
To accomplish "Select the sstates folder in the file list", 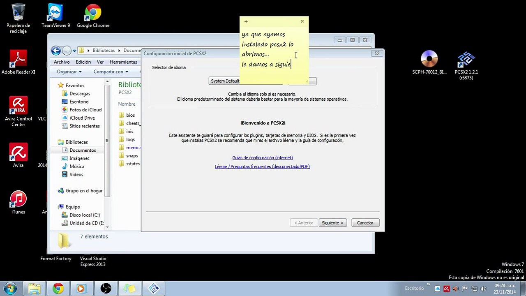I will tap(130, 164).
